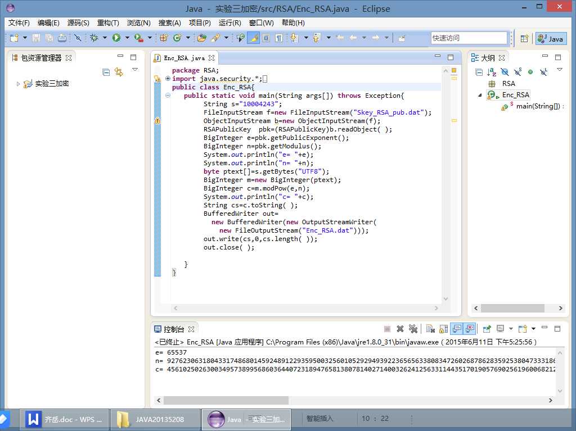Toggle Show Console on standard output change
This screenshot has height=431, width=576.
(457, 328)
